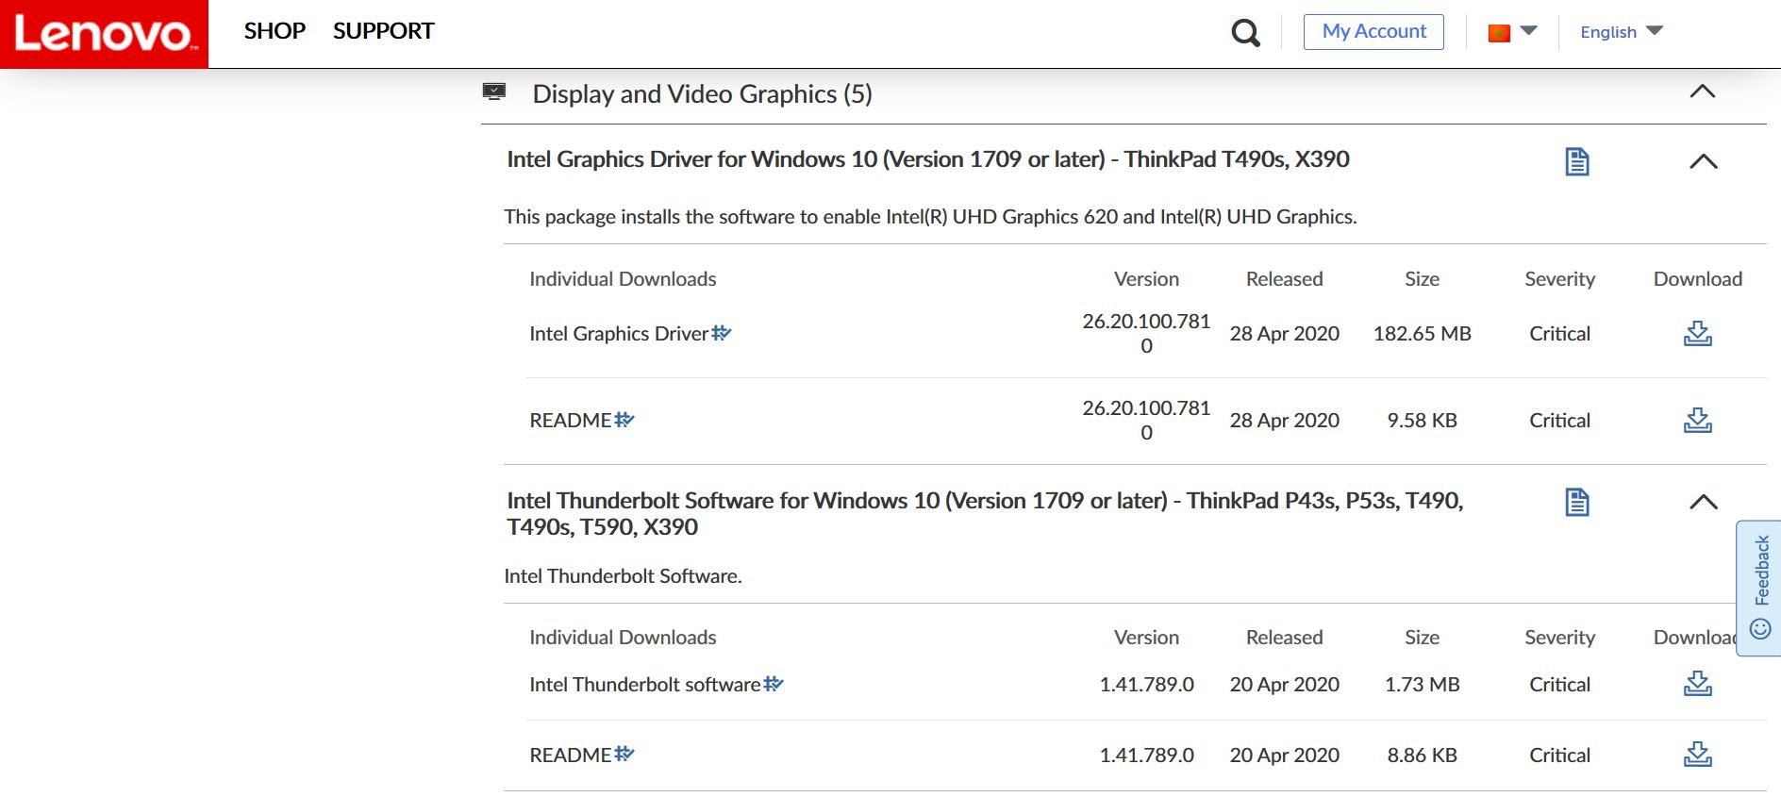Image resolution: width=1781 pixels, height=797 pixels.
Task: Click the Lenovo logo
Action: 104,34
